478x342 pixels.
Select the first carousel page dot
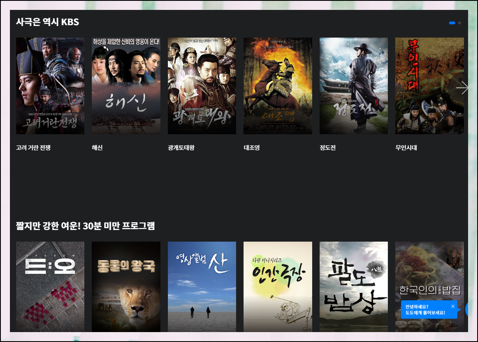(x=452, y=23)
